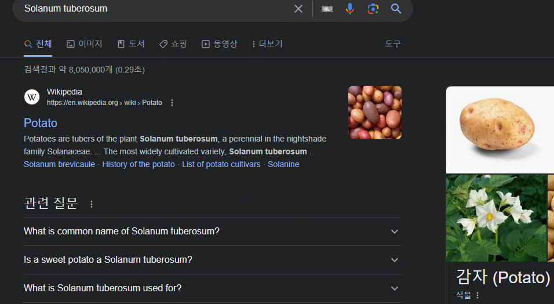Search by image with the camera lens icon
Viewport: 554px width, 304px height.
pos(373,9)
